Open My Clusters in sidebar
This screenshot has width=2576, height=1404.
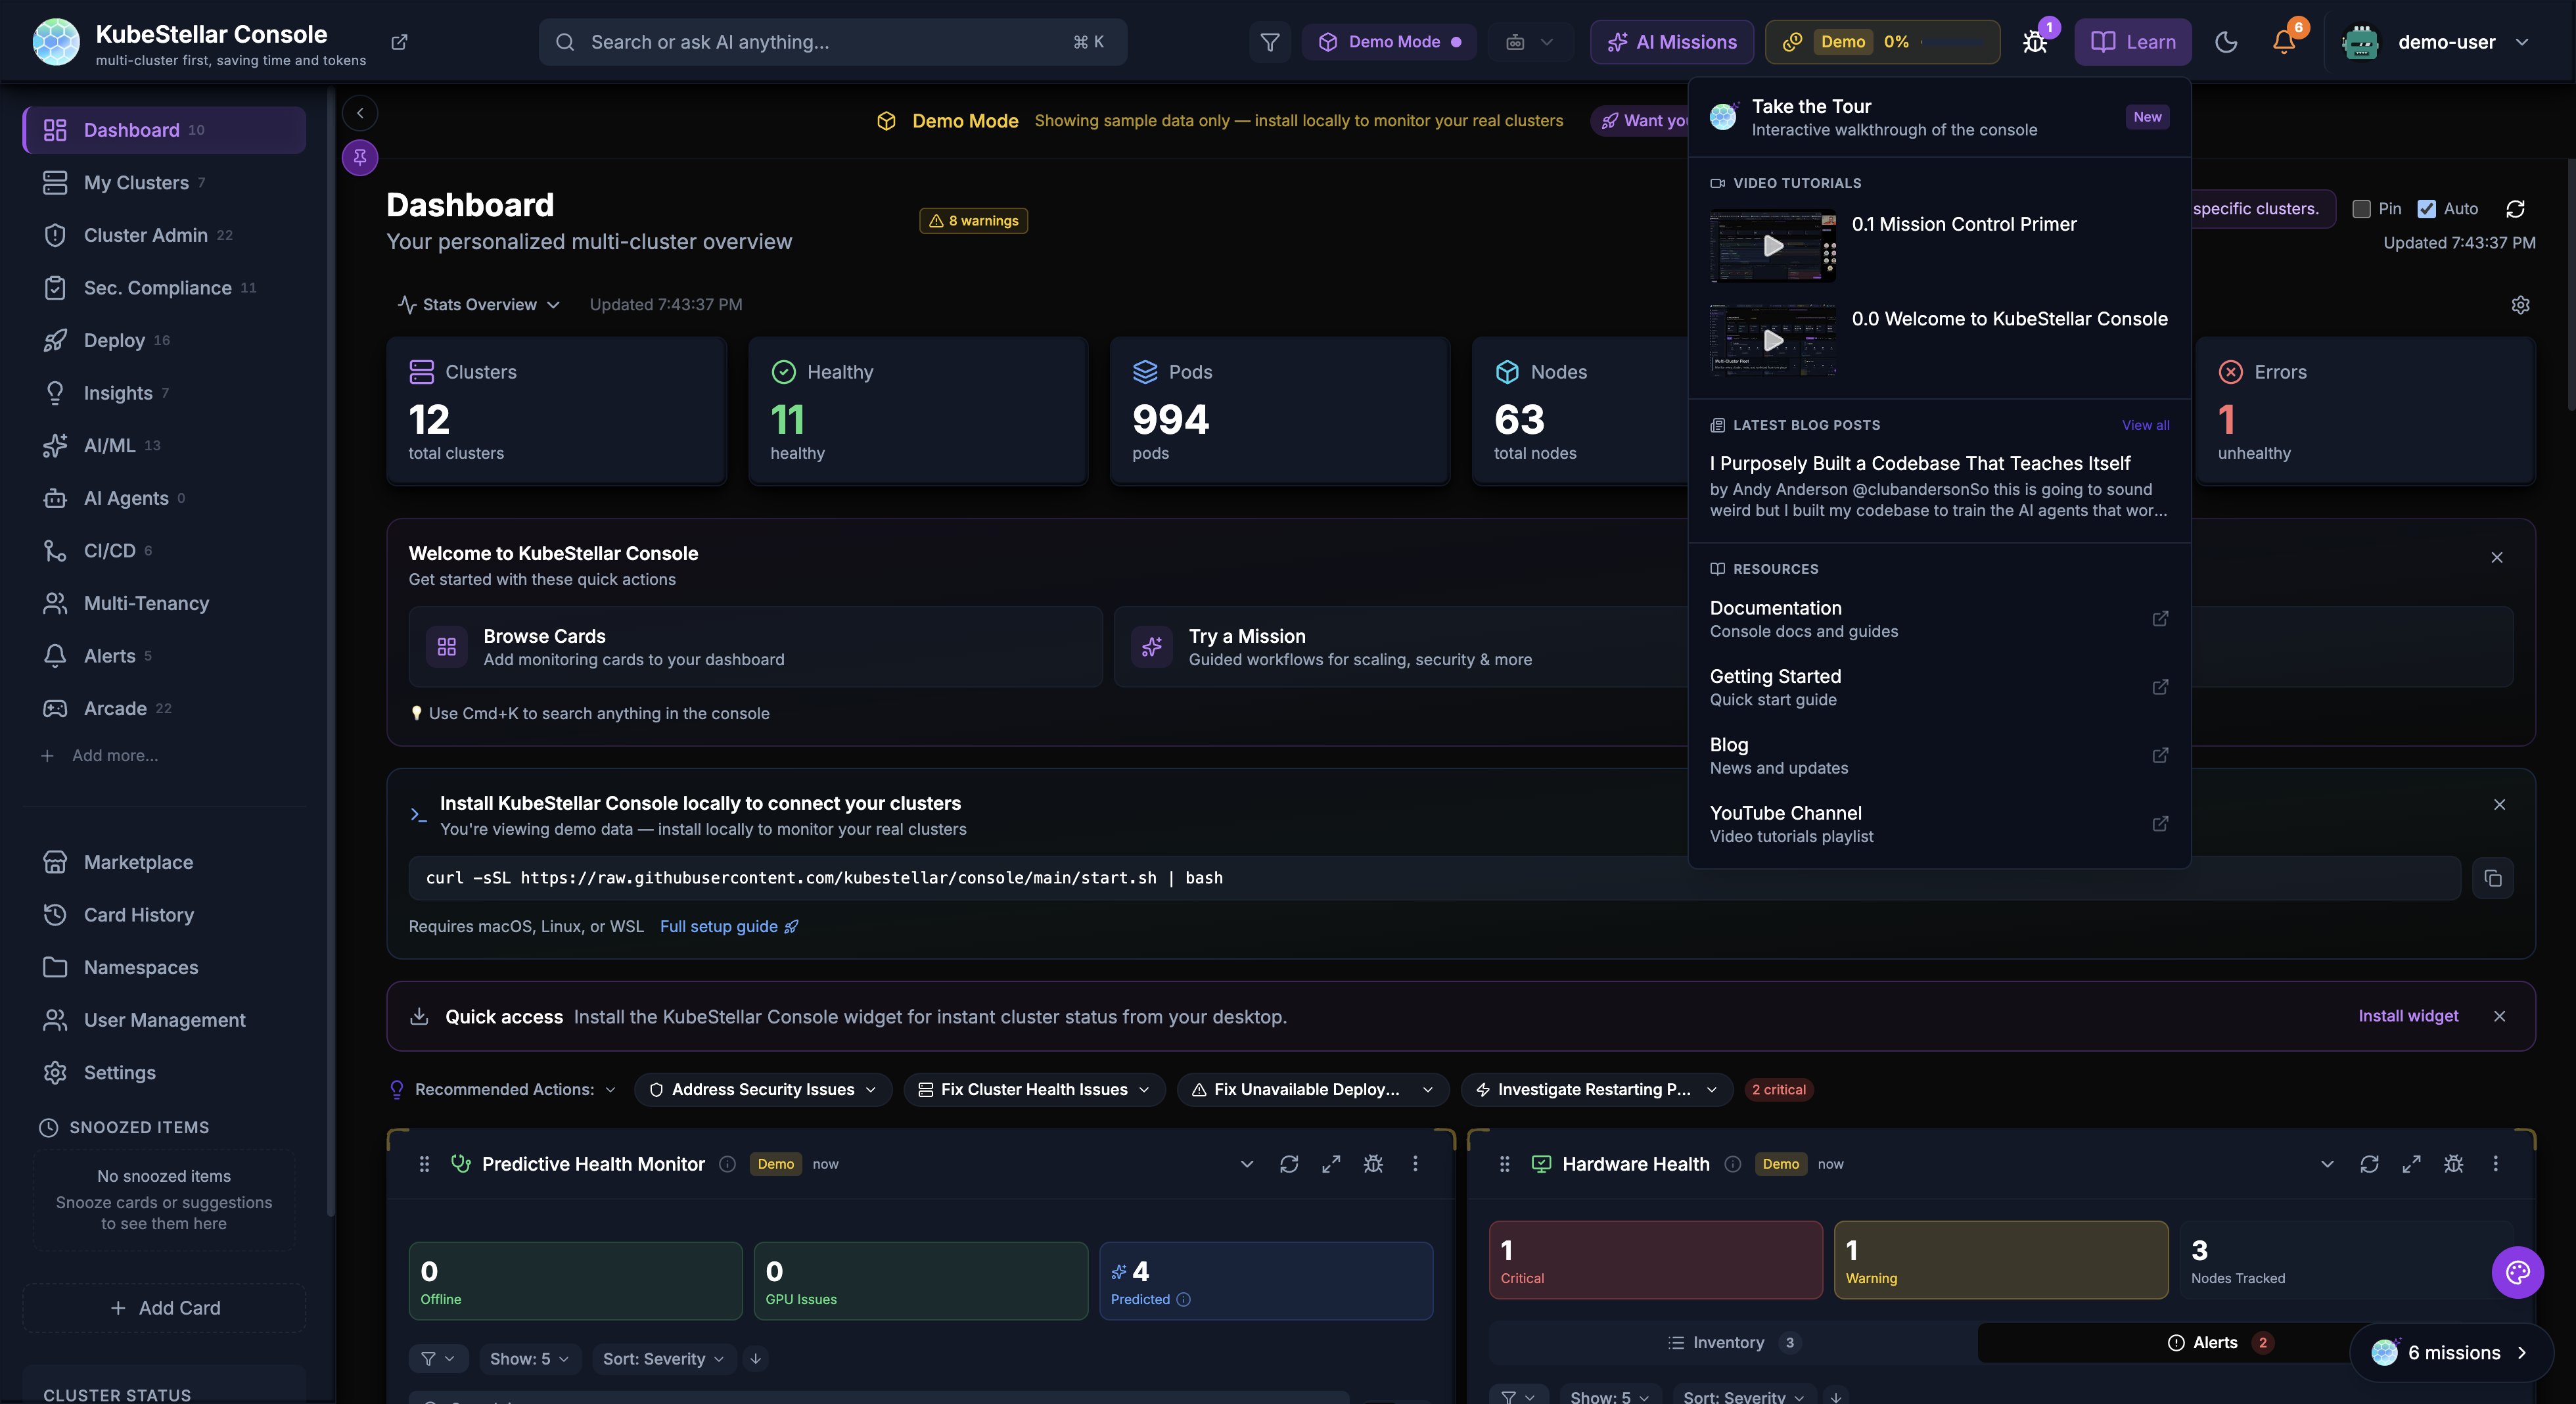coord(136,183)
